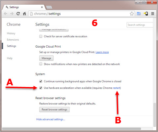The height and width of the screenshot is (132, 158).
Task: Click the 'Reset browser settings' section heading
Action: pyautogui.click(x=50, y=98)
